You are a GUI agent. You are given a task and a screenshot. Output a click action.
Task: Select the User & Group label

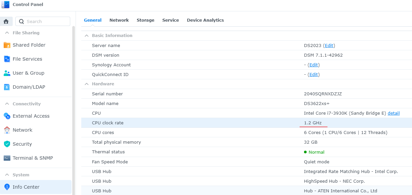point(28,73)
